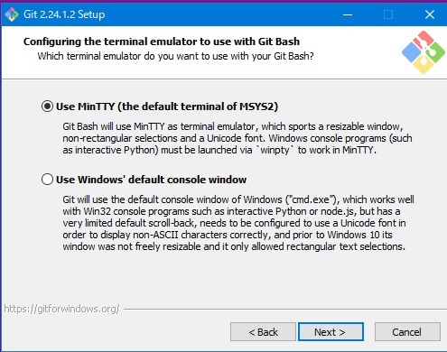Click the separator line beside the gitforwindows link
This screenshot has width=447, height=352.
pos(285,309)
